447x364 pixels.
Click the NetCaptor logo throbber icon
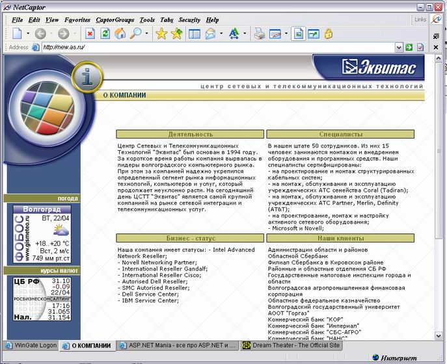(436, 19)
